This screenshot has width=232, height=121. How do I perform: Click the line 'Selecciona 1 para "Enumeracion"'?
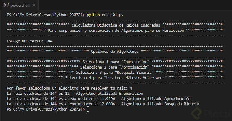coord(116,62)
